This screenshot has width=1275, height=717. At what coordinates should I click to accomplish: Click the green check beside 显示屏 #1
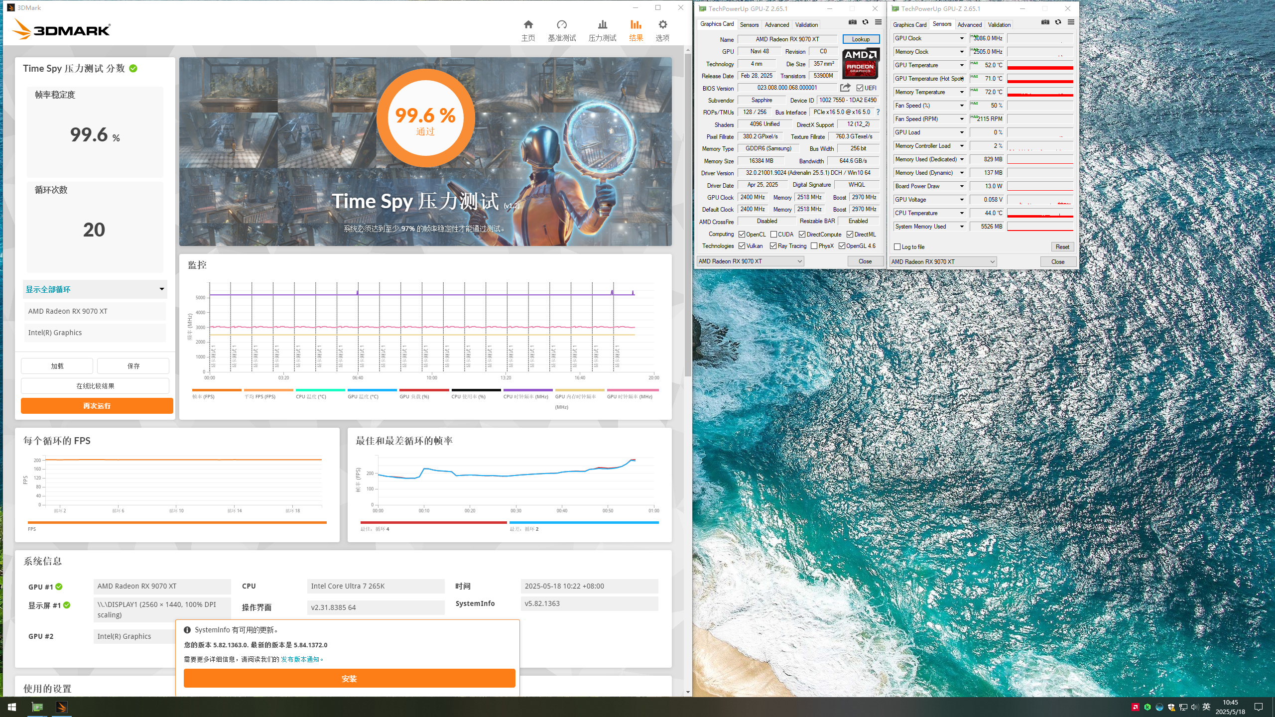coord(67,605)
